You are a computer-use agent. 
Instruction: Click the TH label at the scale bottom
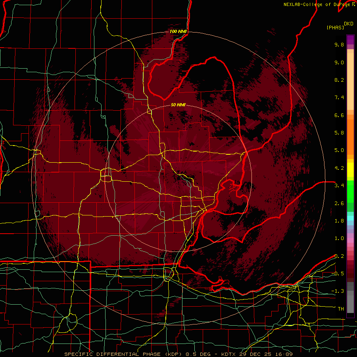341,309
